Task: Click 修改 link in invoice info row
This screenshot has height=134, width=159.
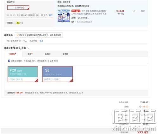Action: coord(41,41)
